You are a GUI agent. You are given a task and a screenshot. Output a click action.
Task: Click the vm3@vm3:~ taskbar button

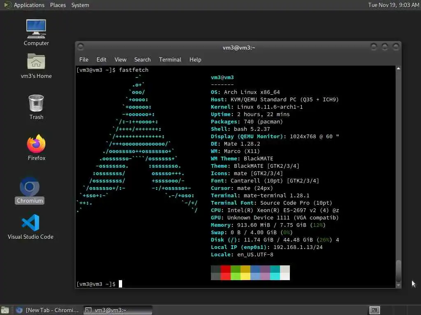pos(117,310)
